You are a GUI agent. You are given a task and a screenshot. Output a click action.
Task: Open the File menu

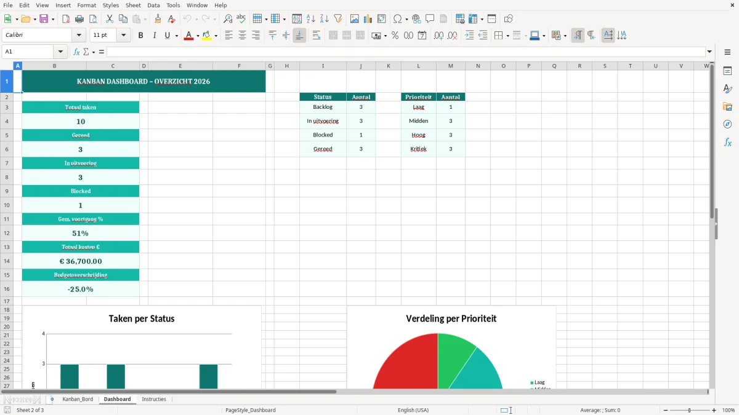(x=8, y=5)
